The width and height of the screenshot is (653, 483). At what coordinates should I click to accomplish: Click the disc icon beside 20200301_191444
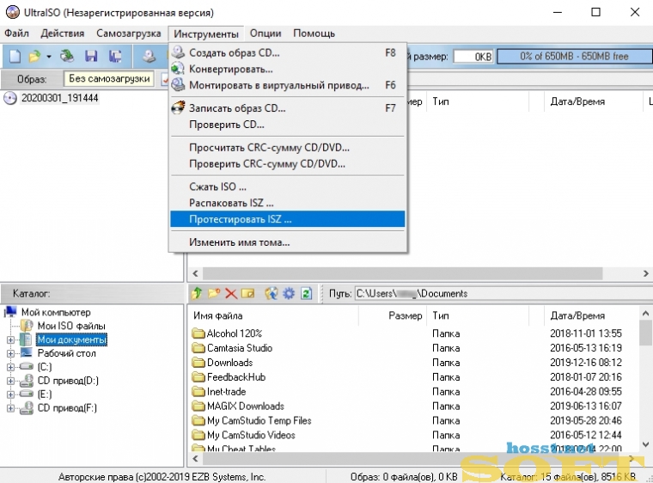click(x=10, y=98)
